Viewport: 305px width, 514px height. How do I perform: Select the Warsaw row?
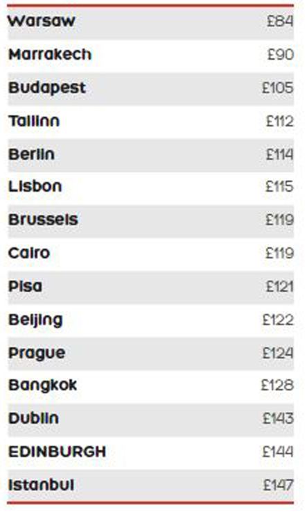click(x=151, y=23)
